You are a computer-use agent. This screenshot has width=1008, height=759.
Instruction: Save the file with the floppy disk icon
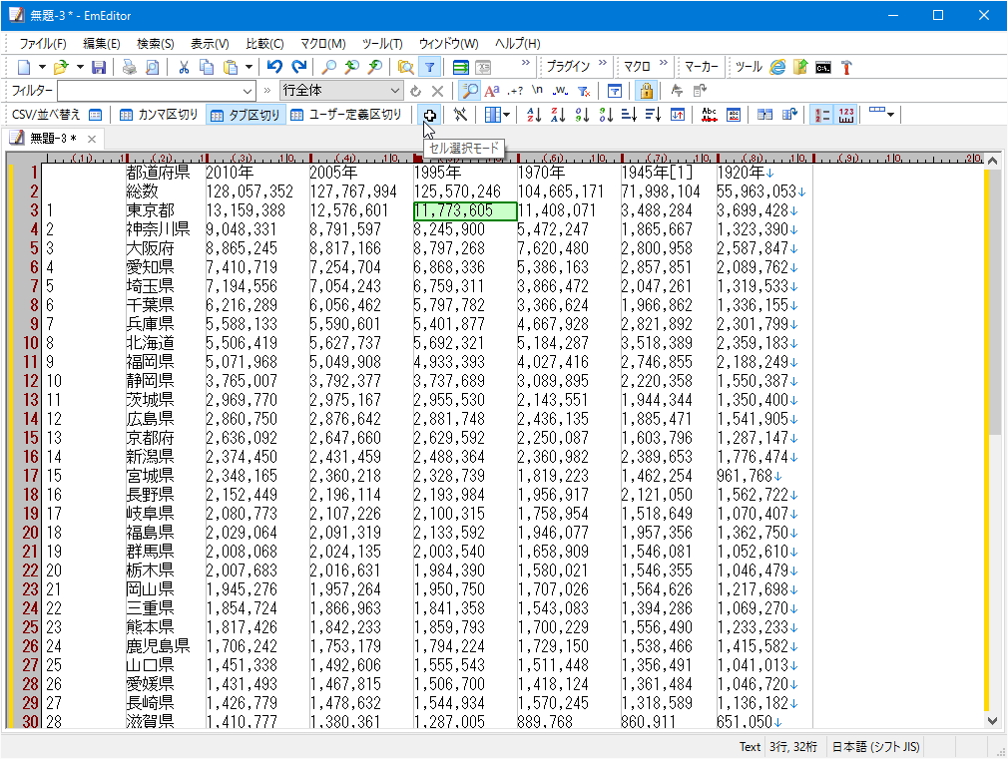(99, 67)
